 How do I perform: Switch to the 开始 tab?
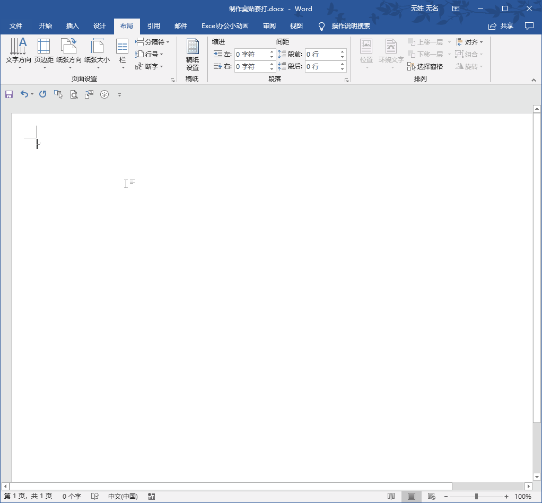point(45,26)
